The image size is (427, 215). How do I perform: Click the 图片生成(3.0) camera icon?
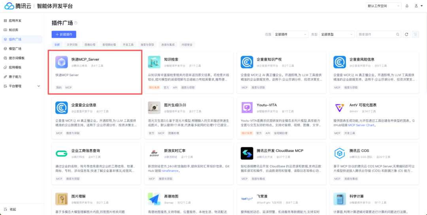154,108
